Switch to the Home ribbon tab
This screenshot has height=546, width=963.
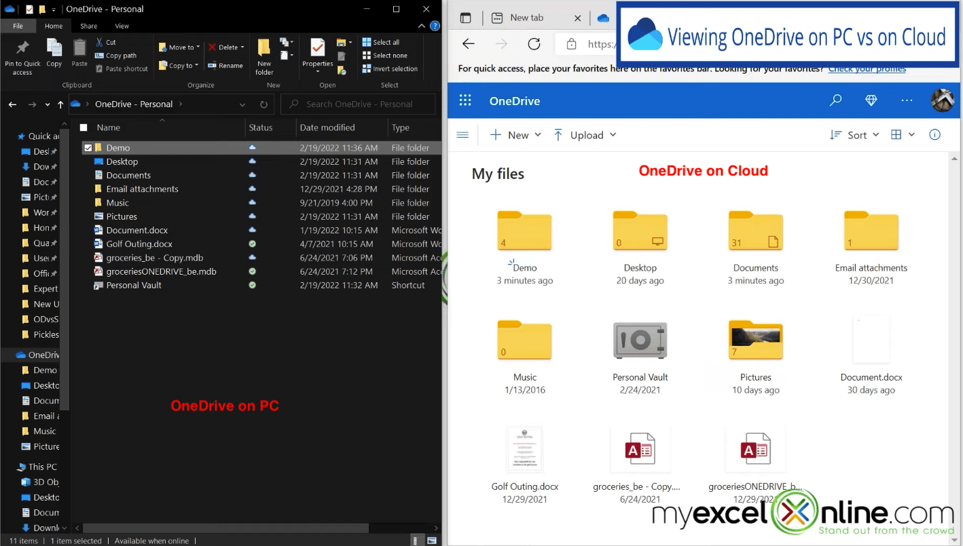54,26
